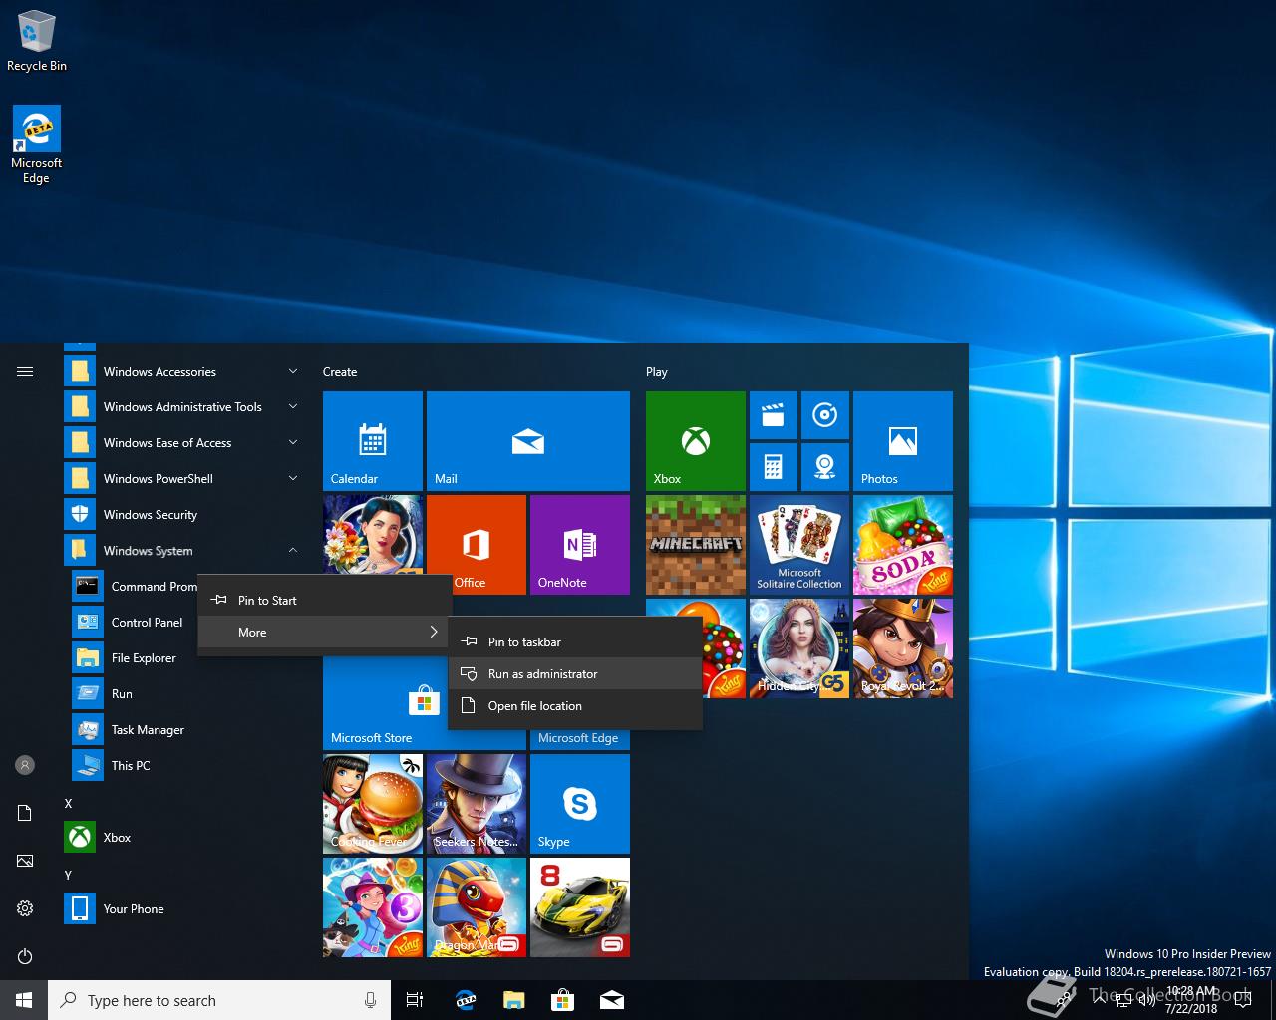Open the Photos tile
This screenshot has height=1020, width=1276.
pyautogui.click(x=903, y=441)
